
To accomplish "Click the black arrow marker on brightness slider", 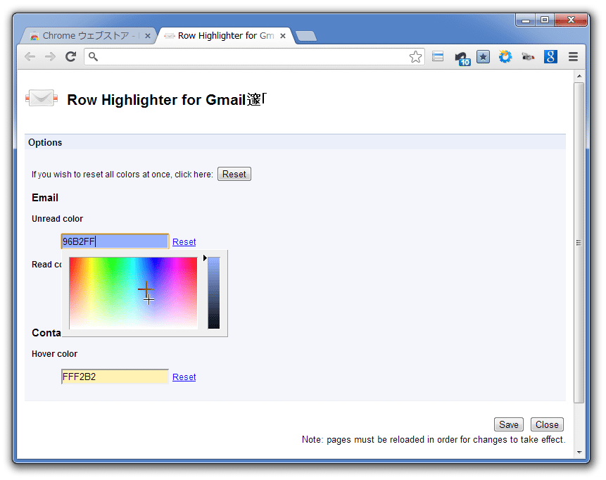I will [205, 258].
